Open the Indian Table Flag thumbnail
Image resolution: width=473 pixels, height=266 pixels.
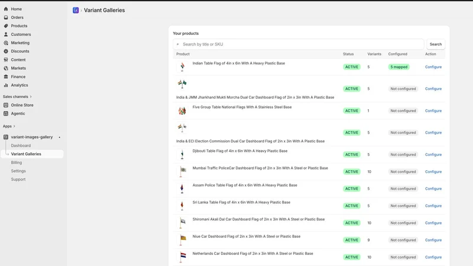pos(182,67)
